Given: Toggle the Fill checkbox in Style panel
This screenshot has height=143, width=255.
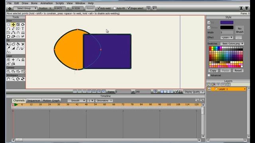Looking at the screenshot, I should (209, 22).
